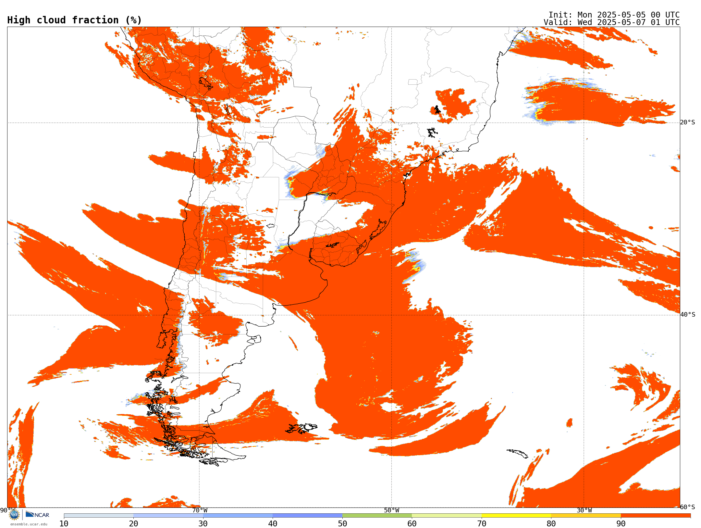Click the 30–40 blue colorbar segment
Screen dimensions: 701x528
[238, 516]
